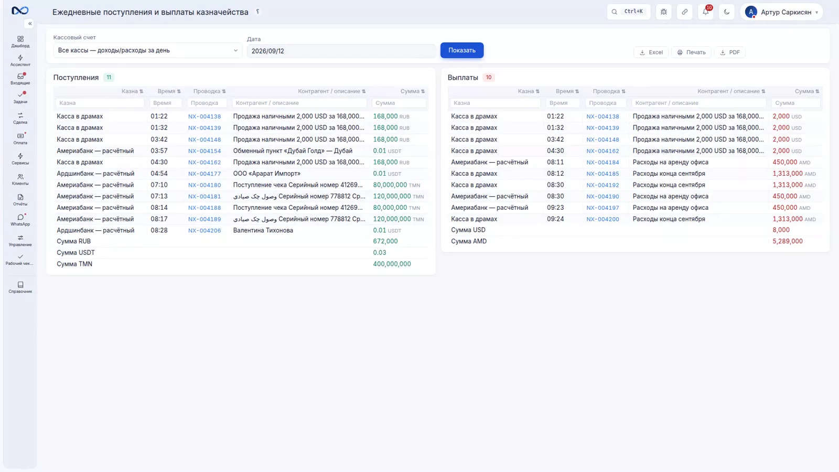This screenshot has height=472, width=839.
Task: Click the Дата field showing 2026/09/12
Action: point(341,51)
